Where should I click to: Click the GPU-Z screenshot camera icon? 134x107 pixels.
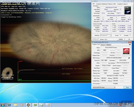[130, 44]
